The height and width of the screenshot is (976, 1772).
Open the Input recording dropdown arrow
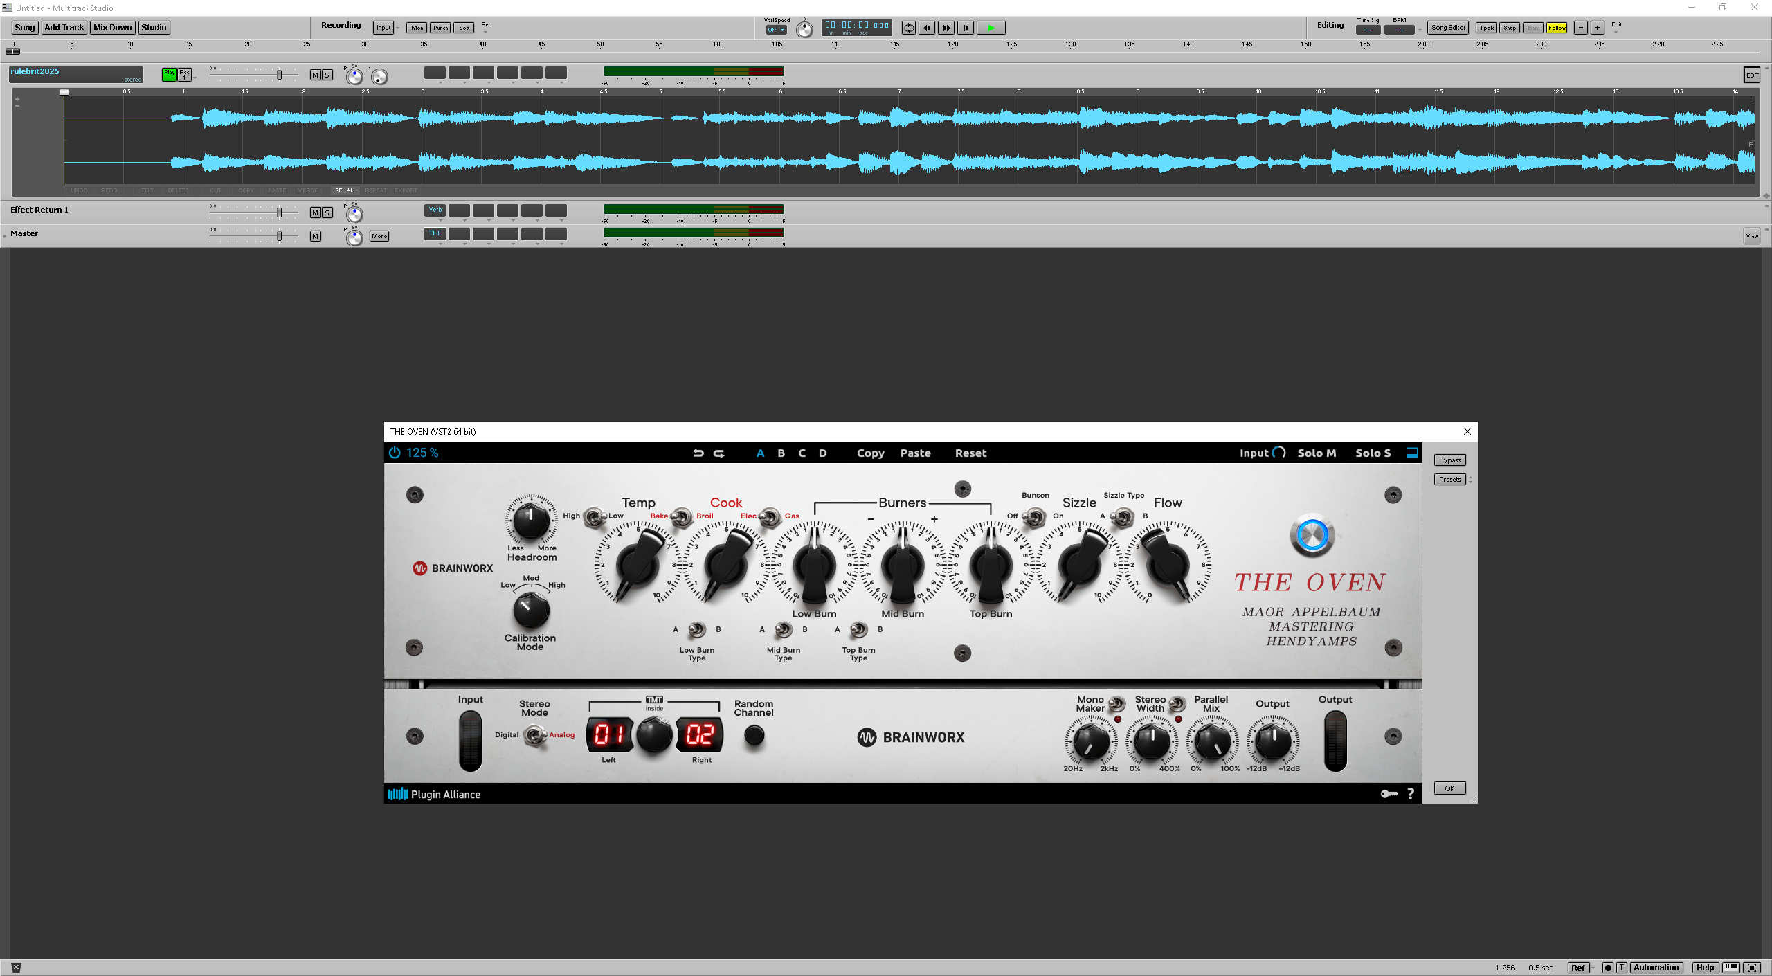[398, 28]
